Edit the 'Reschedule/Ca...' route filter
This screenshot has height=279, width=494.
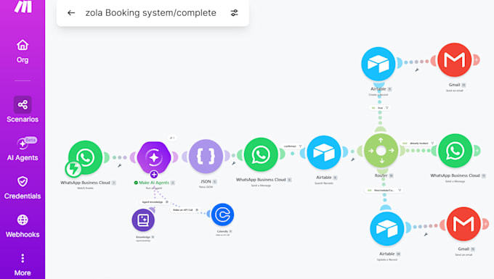point(384,190)
